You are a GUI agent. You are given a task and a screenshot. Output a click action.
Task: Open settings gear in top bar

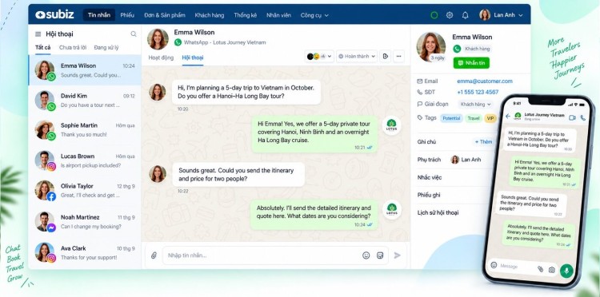tap(450, 15)
